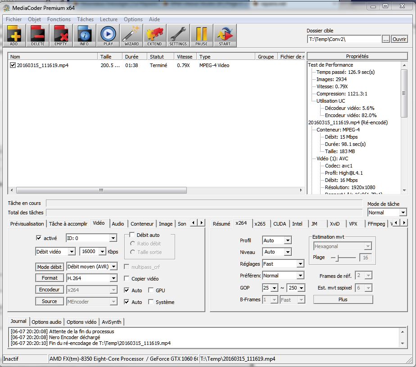
Task: Check 'Copier vidéo' checkbox
Action: [x=127, y=278]
